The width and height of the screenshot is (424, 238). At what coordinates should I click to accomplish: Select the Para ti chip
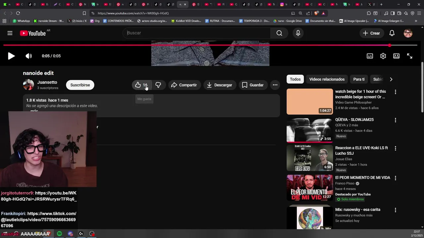[359, 79]
